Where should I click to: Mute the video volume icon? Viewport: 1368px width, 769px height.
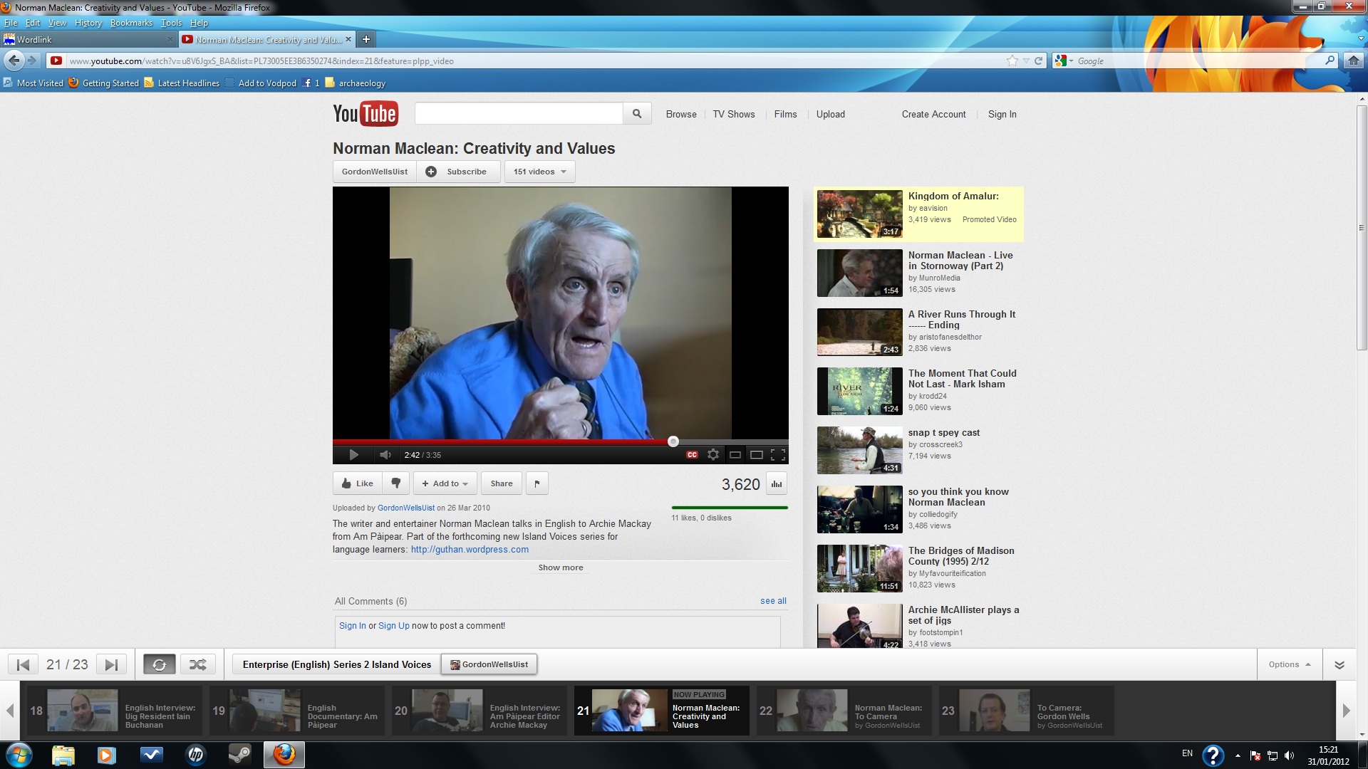pyautogui.click(x=385, y=455)
